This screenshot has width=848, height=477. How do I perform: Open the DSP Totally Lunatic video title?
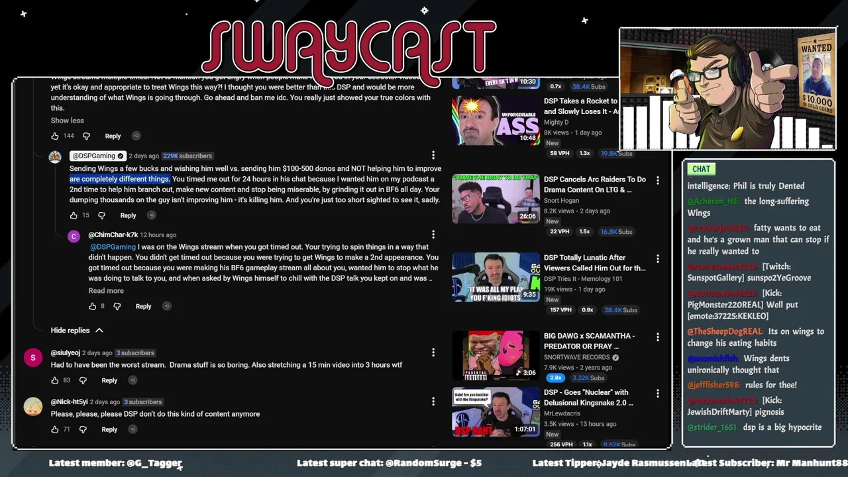click(595, 262)
